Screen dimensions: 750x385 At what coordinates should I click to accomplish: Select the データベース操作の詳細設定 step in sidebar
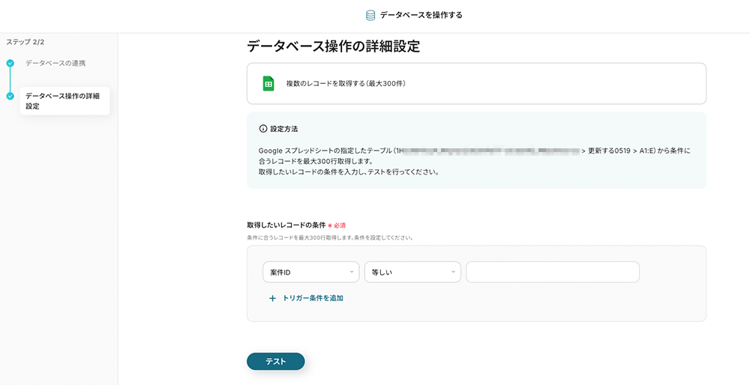[x=62, y=101]
